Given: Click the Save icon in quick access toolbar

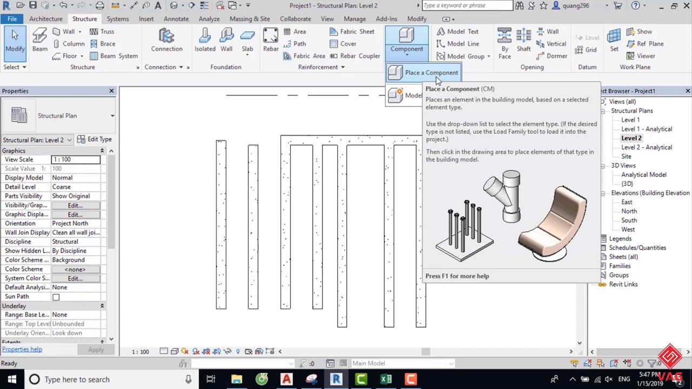Looking at the screenshot, I should point(33,5).
